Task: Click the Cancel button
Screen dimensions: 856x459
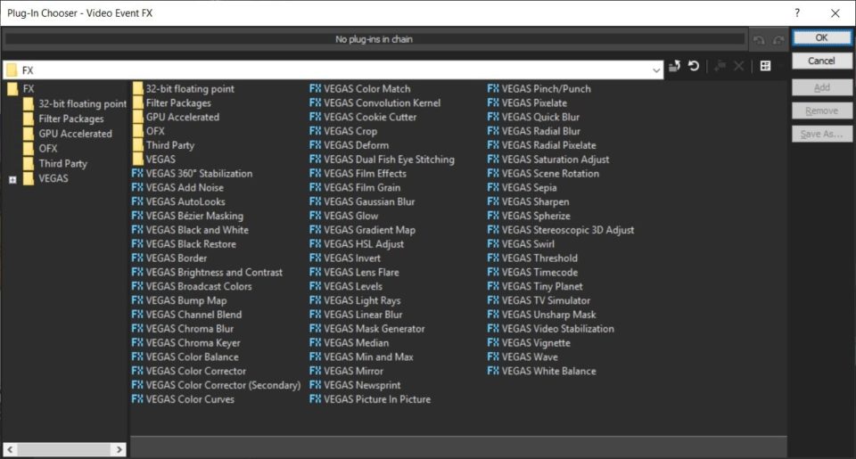Action: point(821,61)
